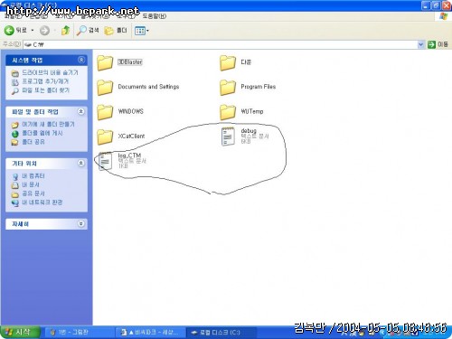Select the WUTemp folder
452x339 pixels.
(x=241, y=112)
